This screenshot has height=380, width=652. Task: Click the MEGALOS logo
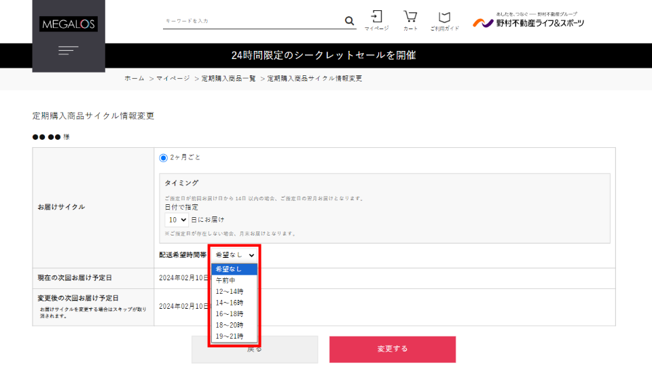click(69, 24)
